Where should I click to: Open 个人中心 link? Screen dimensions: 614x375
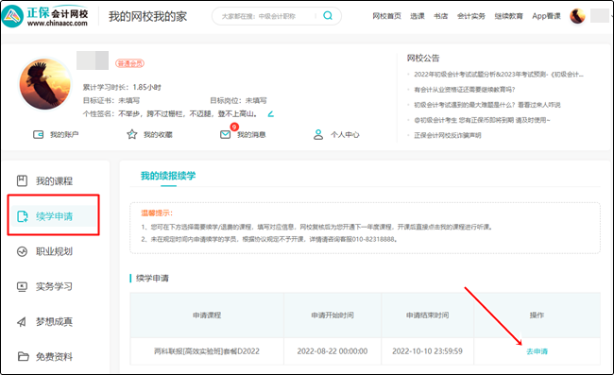click(x=345, y=135)
